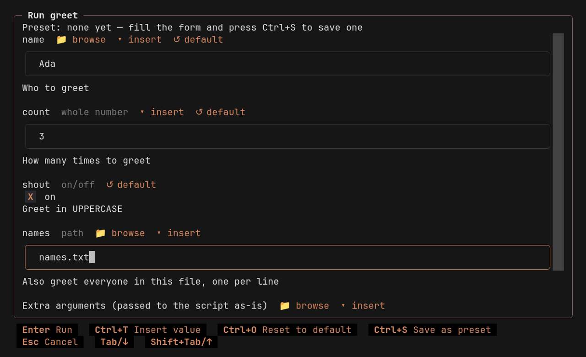Click the form's vertical scrollbar
This screenshot has width=586, height=357.
tap(558, 152)
